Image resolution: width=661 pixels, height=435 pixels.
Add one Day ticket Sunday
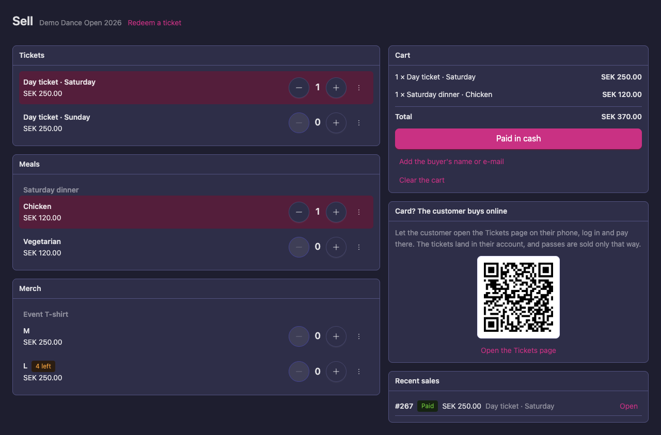tap(336, 123)
